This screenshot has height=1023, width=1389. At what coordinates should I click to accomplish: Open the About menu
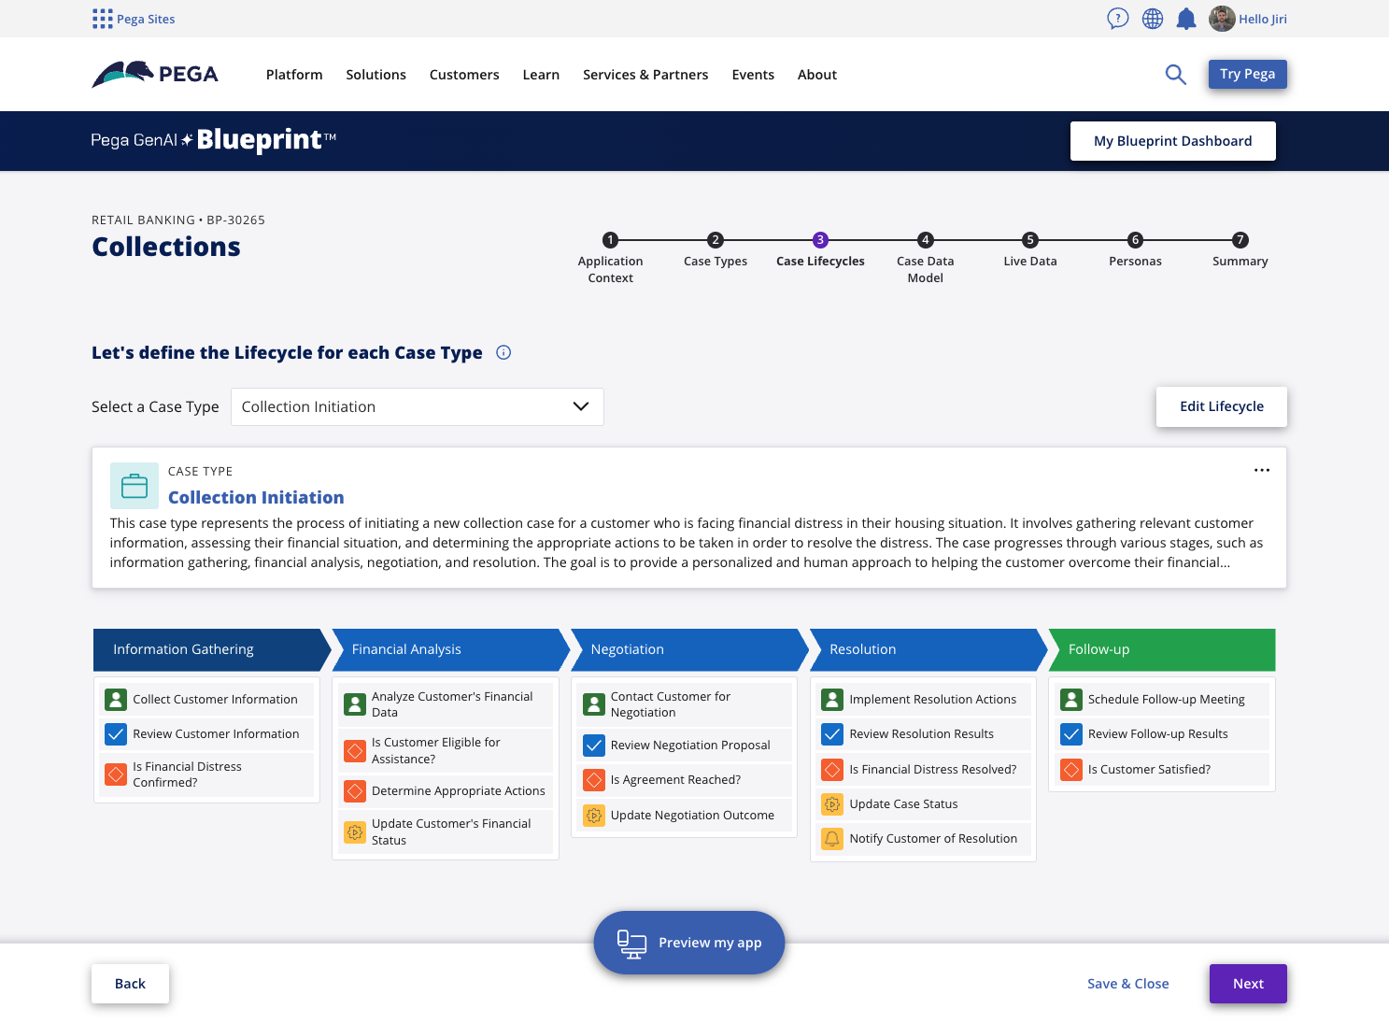(x=817, y=75)
